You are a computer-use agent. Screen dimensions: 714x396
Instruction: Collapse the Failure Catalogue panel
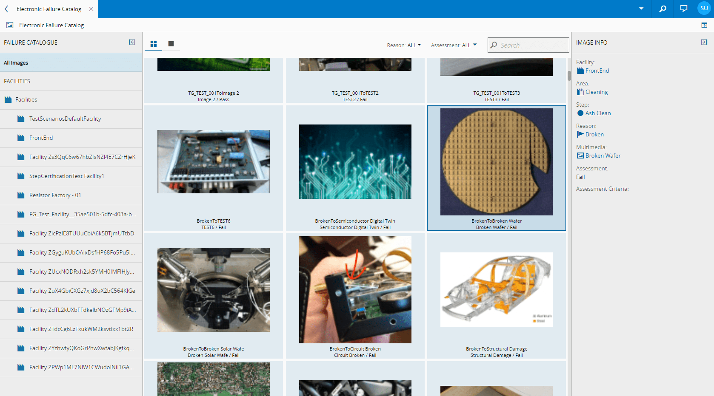click(x=132, y=42)
